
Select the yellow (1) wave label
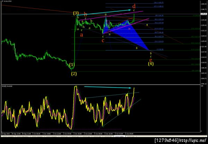point(72,65)
